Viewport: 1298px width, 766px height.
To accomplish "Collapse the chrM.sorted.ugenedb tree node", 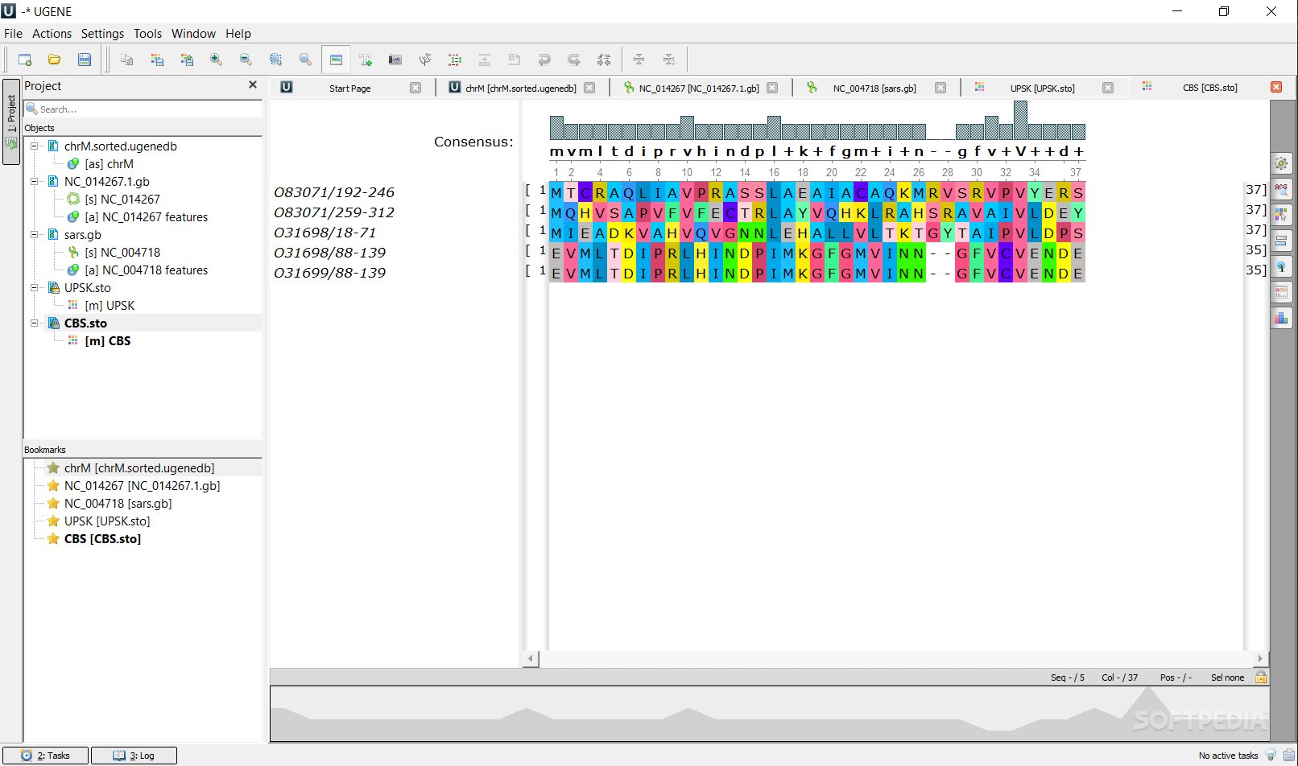I will (x=35, y=146).
